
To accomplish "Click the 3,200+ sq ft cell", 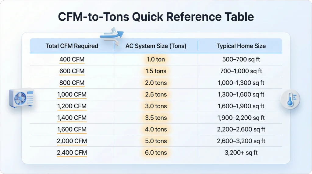I will [241, 153].
